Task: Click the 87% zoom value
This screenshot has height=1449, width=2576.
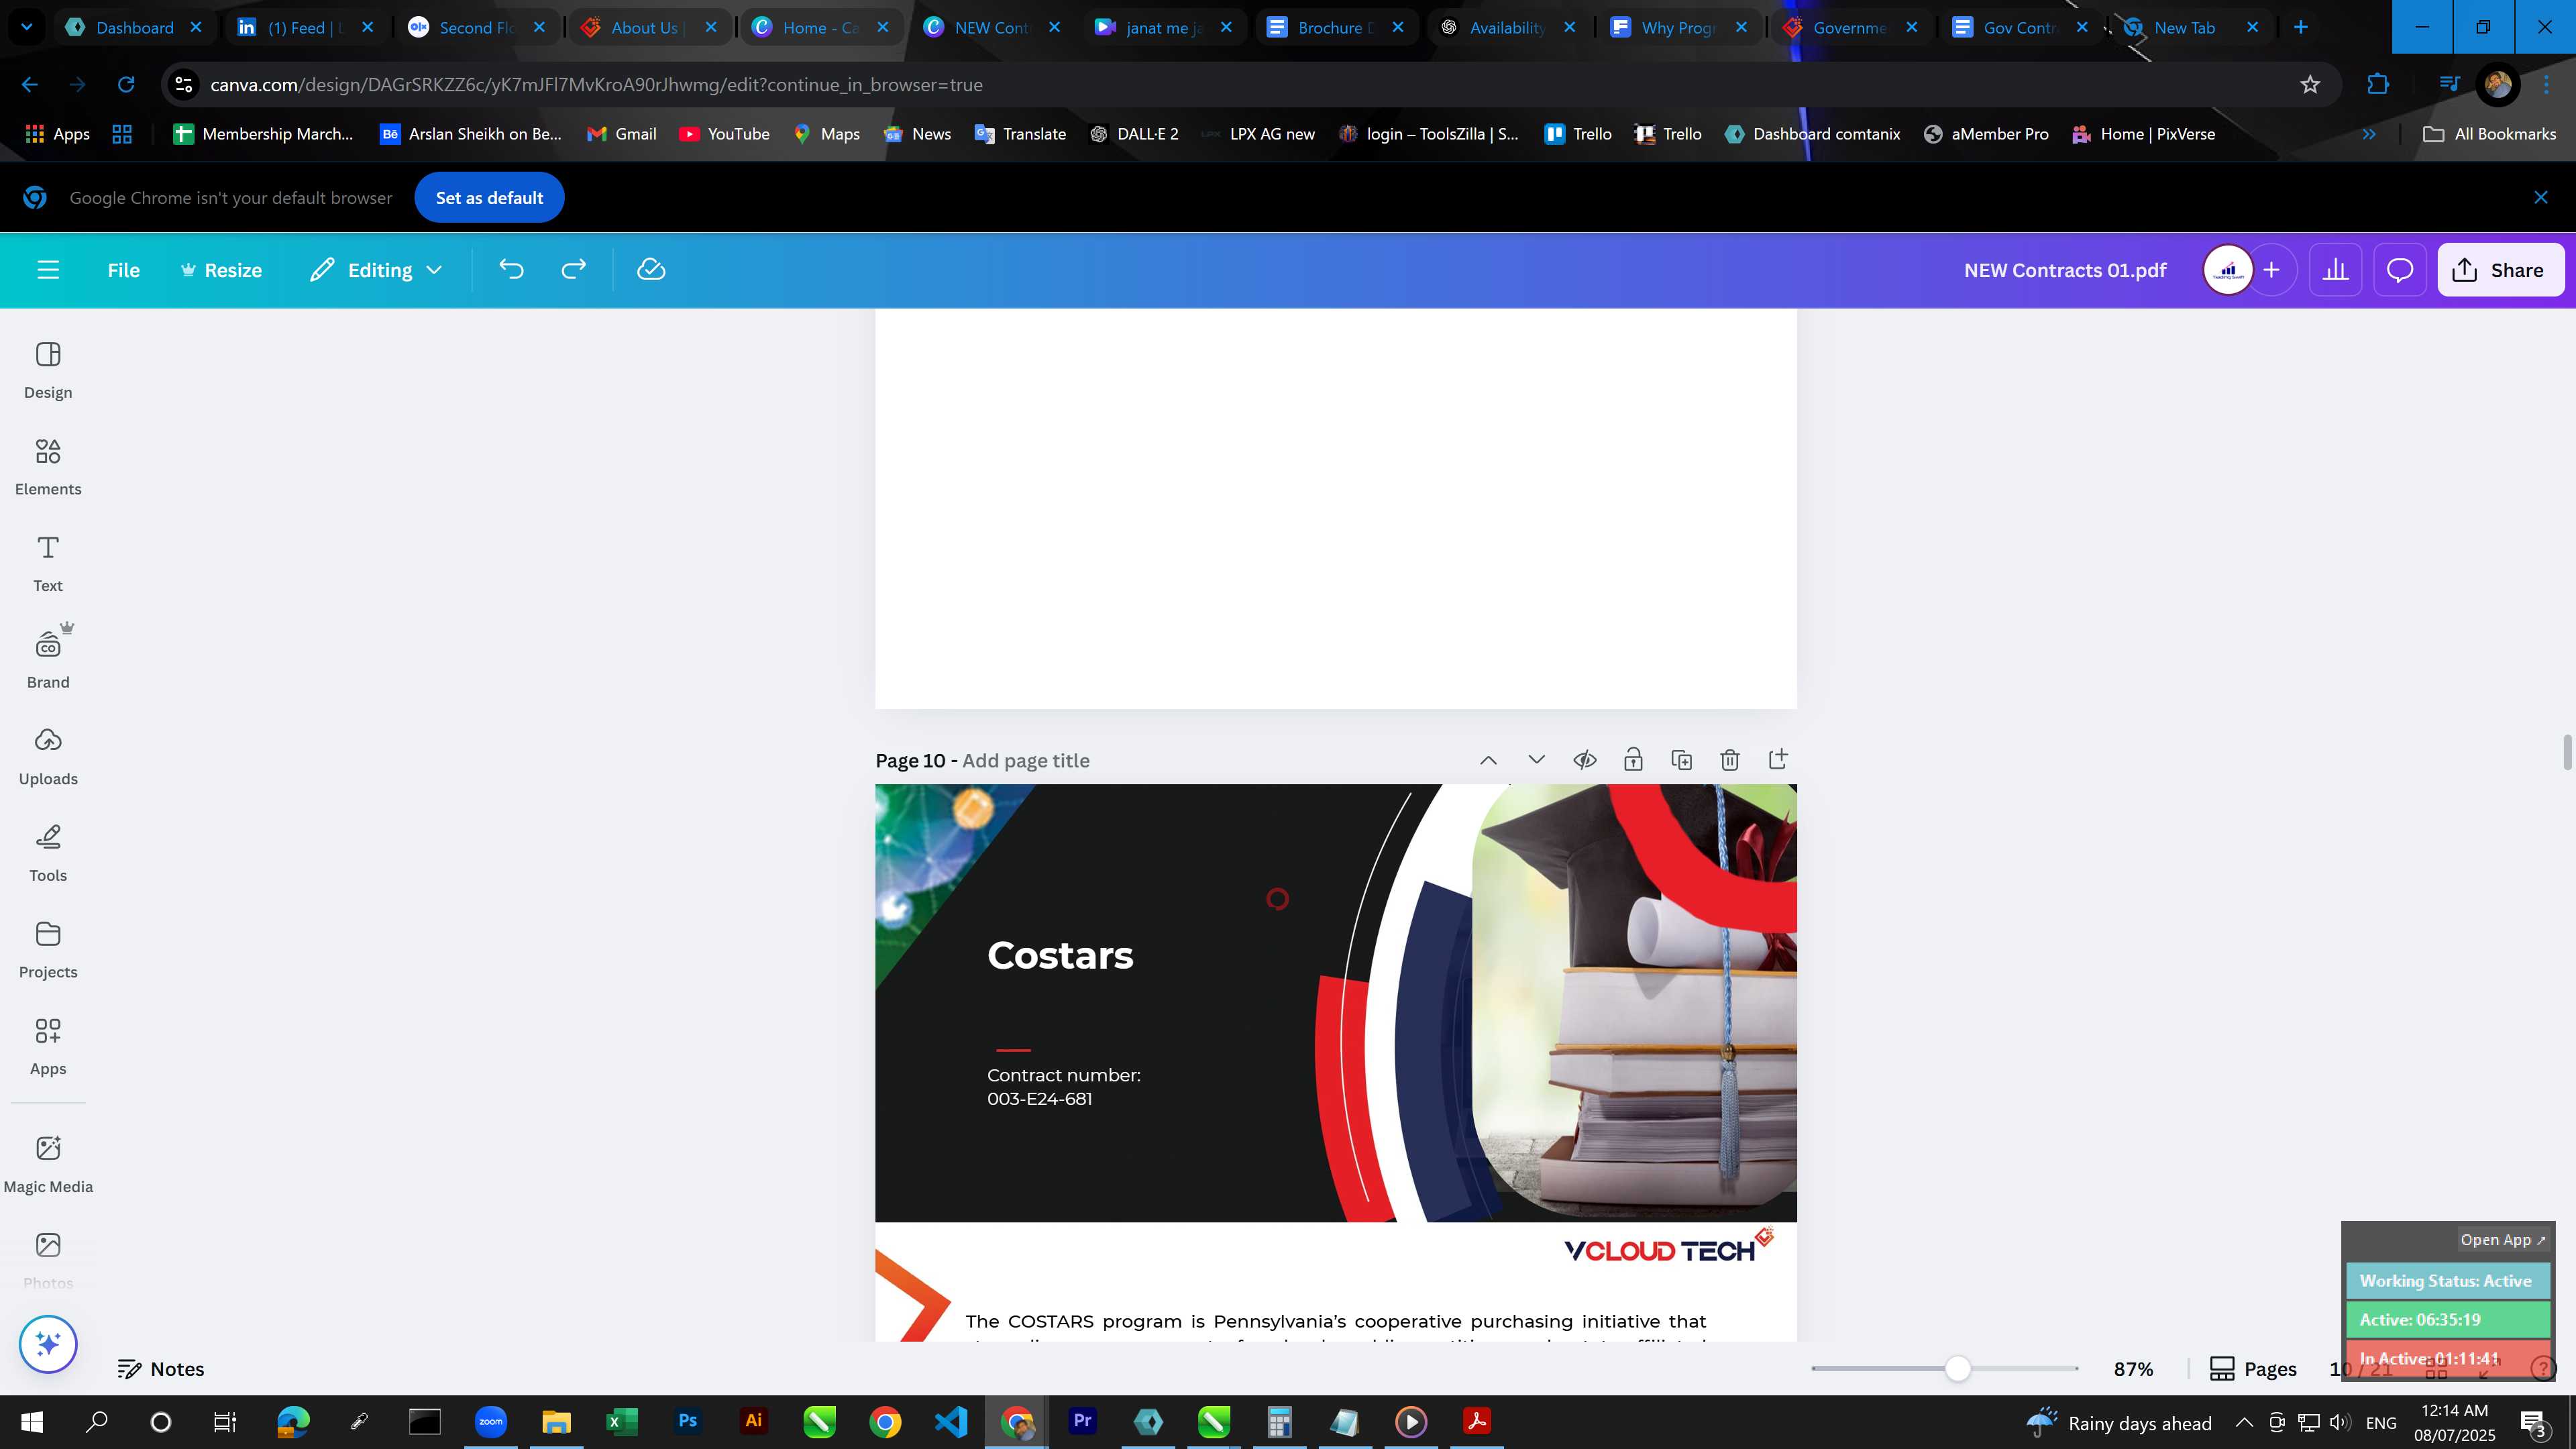Action: (x=2133, y=1369)
